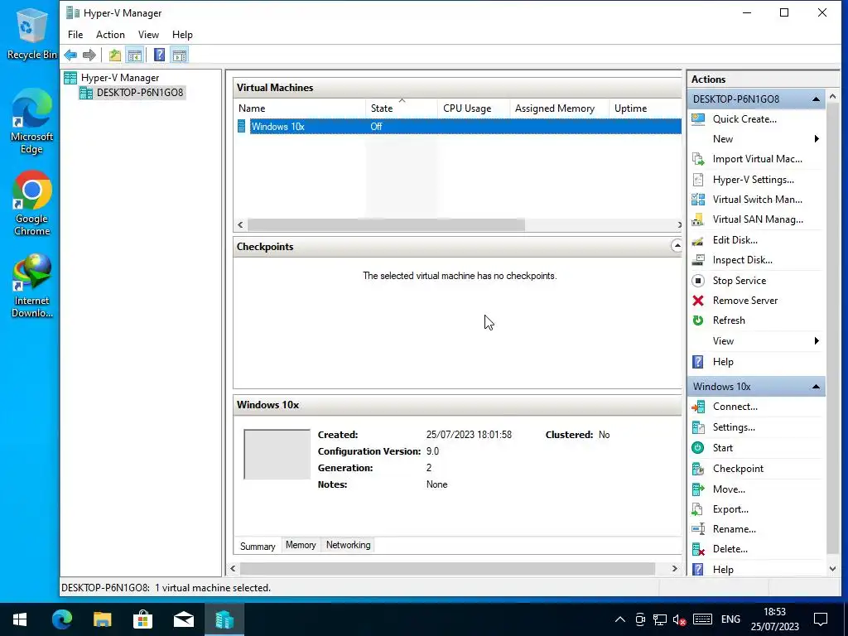This screenshot has width=848, height=636.
Task: Switch to the Memory tab
Action: 301,545
